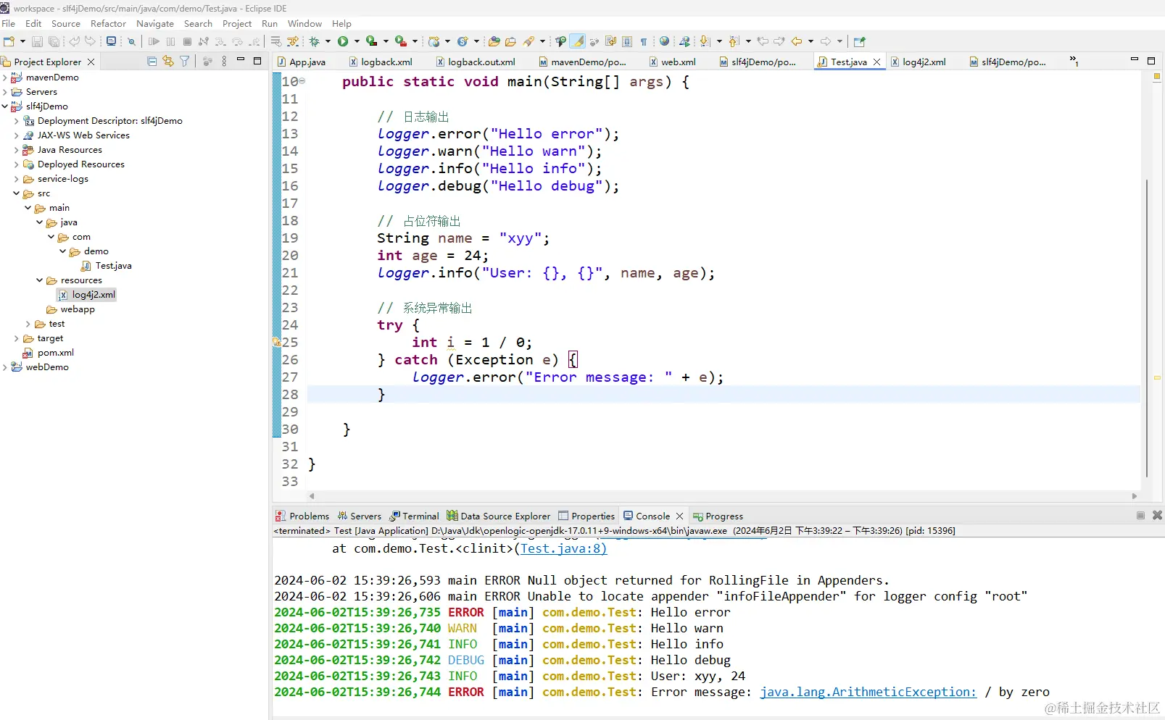Toggle Block Selection Mode icon

[627, 41]
